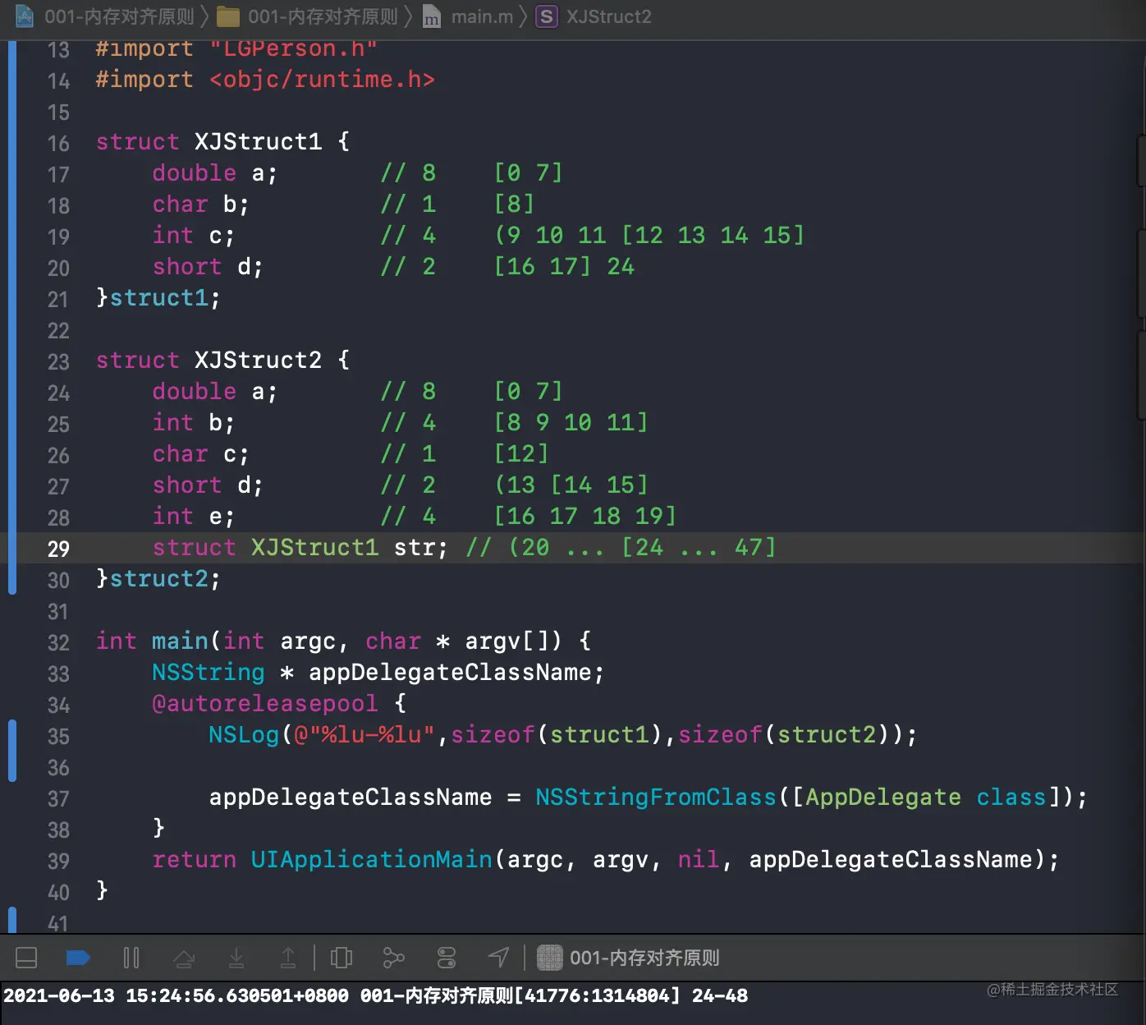Screen dimensions: 1146x1025
Task: Open the main.m file breadcrumb
Action: tap(468, 16)
